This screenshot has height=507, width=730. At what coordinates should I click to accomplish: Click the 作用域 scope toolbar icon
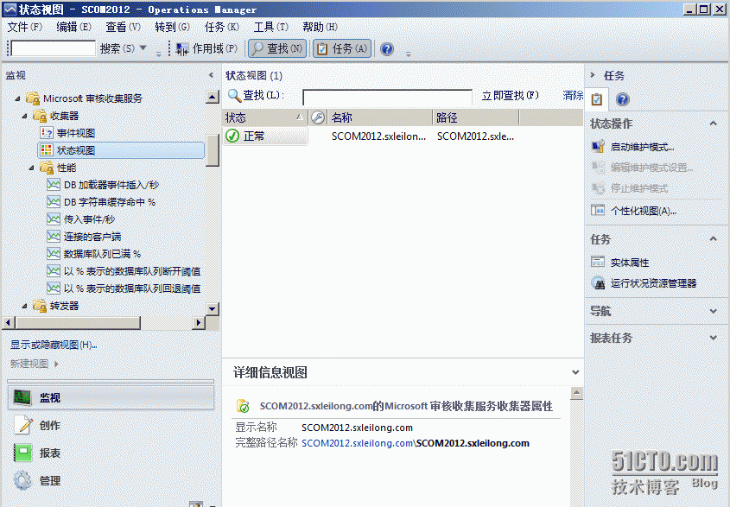coord(182,49)
